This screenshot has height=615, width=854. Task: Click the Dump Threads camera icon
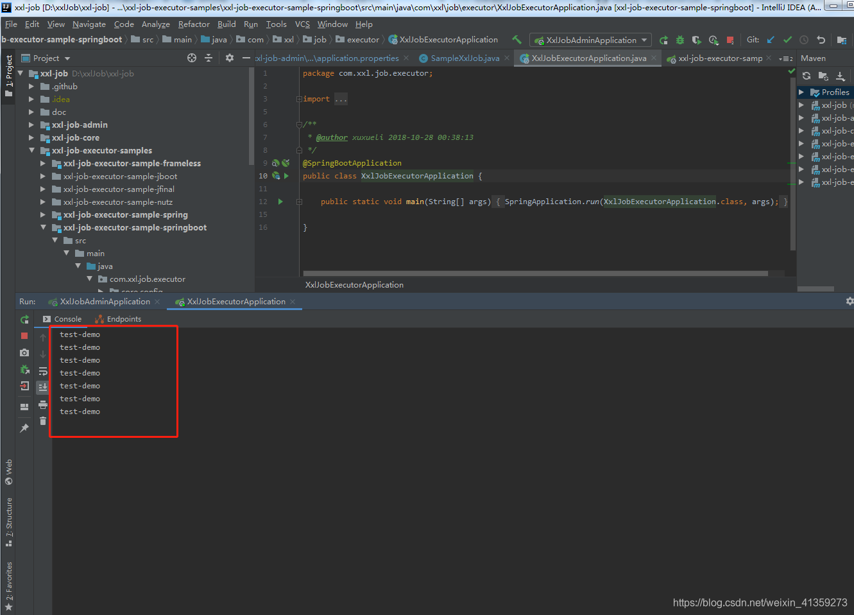coord(24,352)
